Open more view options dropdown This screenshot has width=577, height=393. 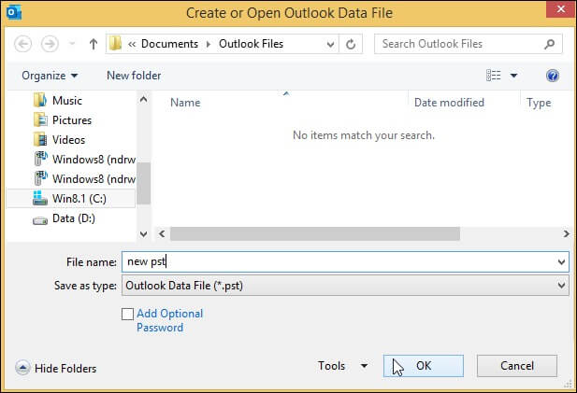513,76
